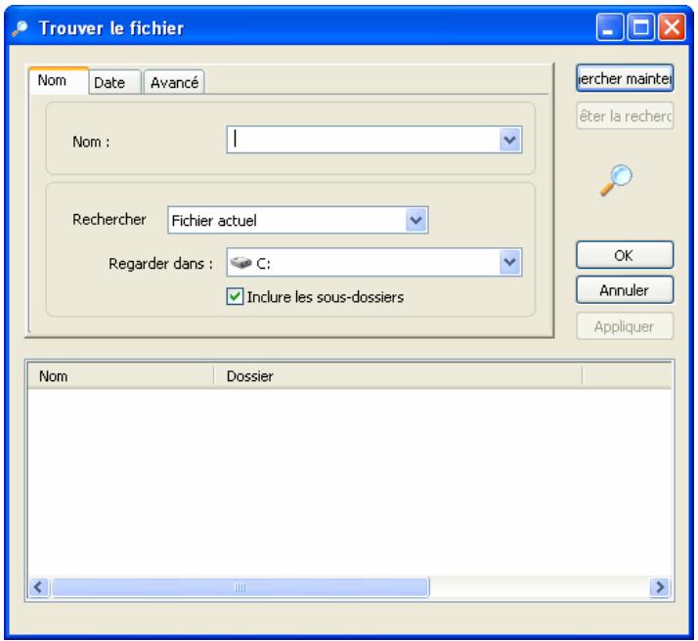Click the horizontal scrollbar thumb
698x641 pixels.
240,587
